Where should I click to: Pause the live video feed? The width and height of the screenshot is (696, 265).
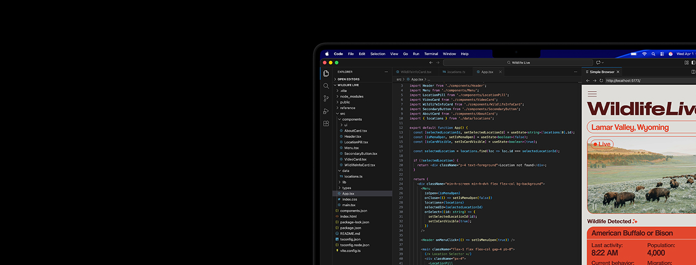pos(595,207)
